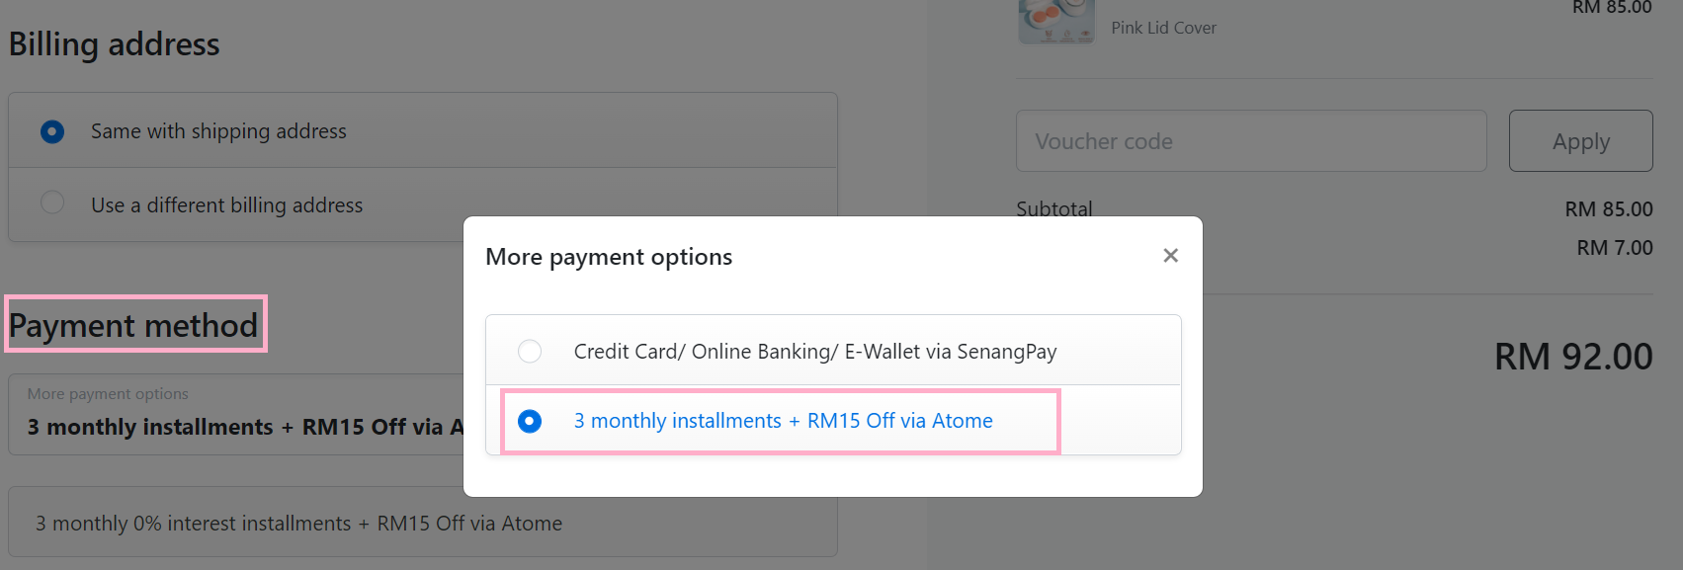The width and height of the screenshot is (1683, 570).
Task: Click the Credit Card/ Online Banking label
Action: [x=815, y=352]
